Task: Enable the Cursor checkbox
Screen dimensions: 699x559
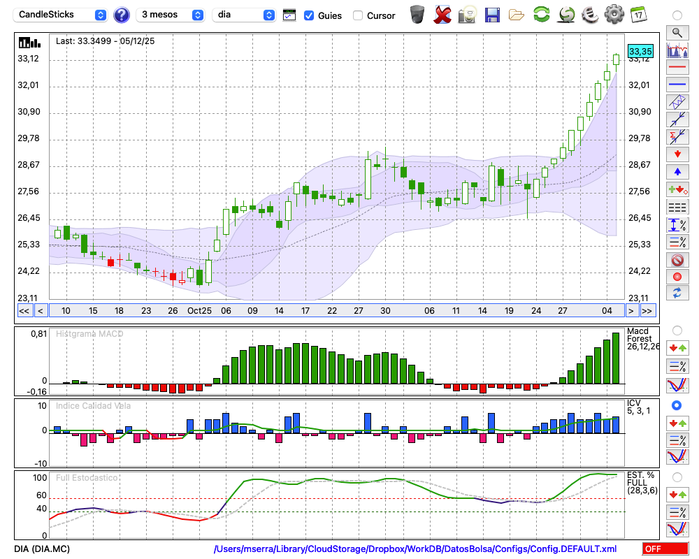Action: [x=358, y=15]
